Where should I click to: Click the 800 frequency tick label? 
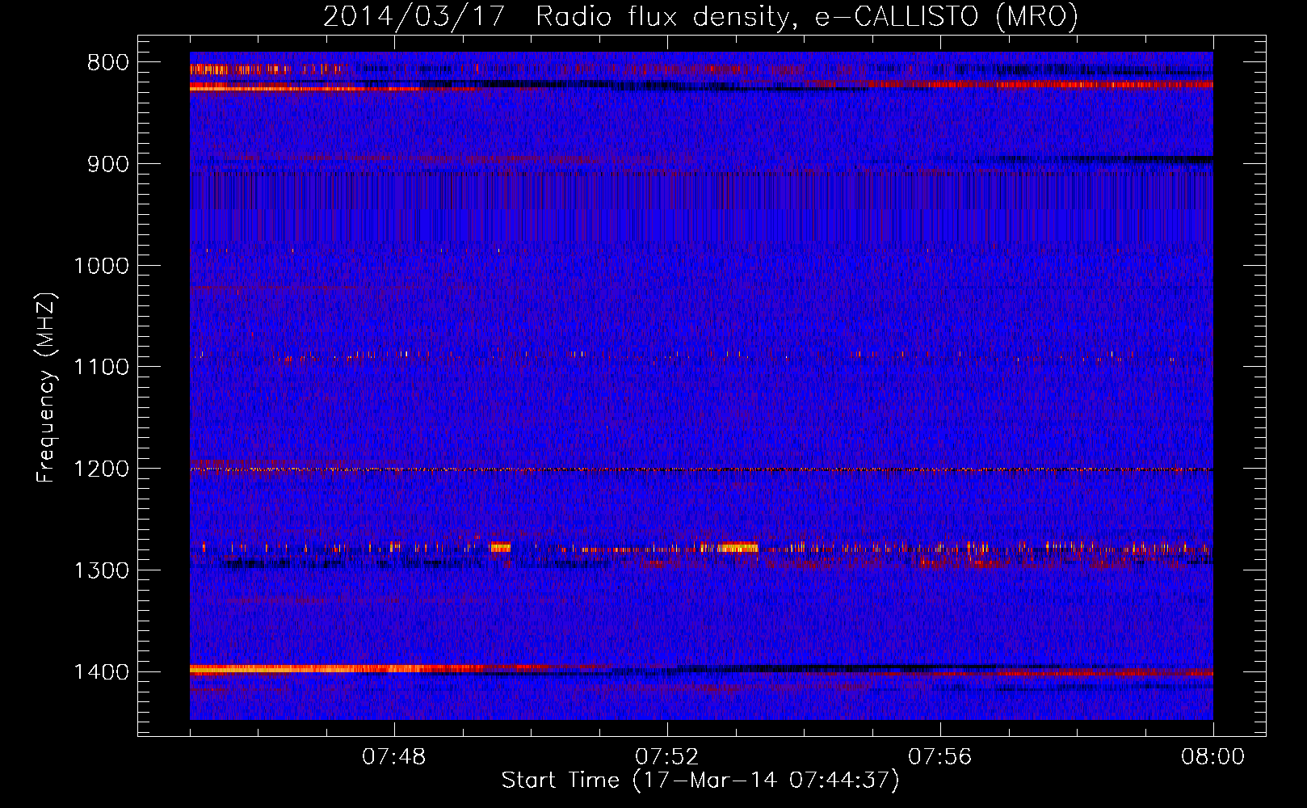click(107, 62)
